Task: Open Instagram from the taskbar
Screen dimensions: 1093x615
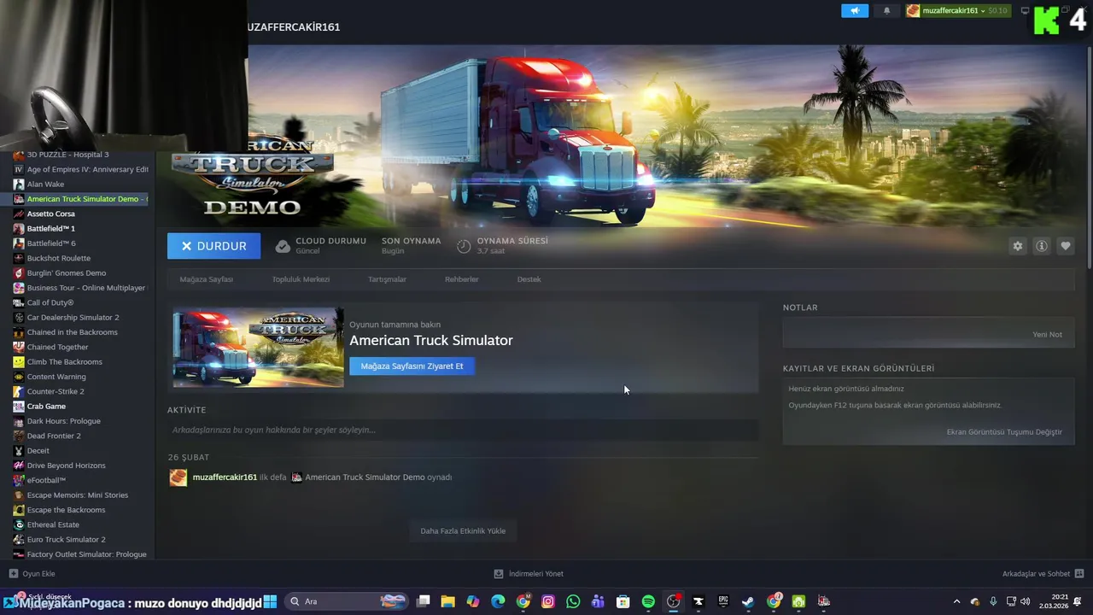Action: (x=548, y=601)
